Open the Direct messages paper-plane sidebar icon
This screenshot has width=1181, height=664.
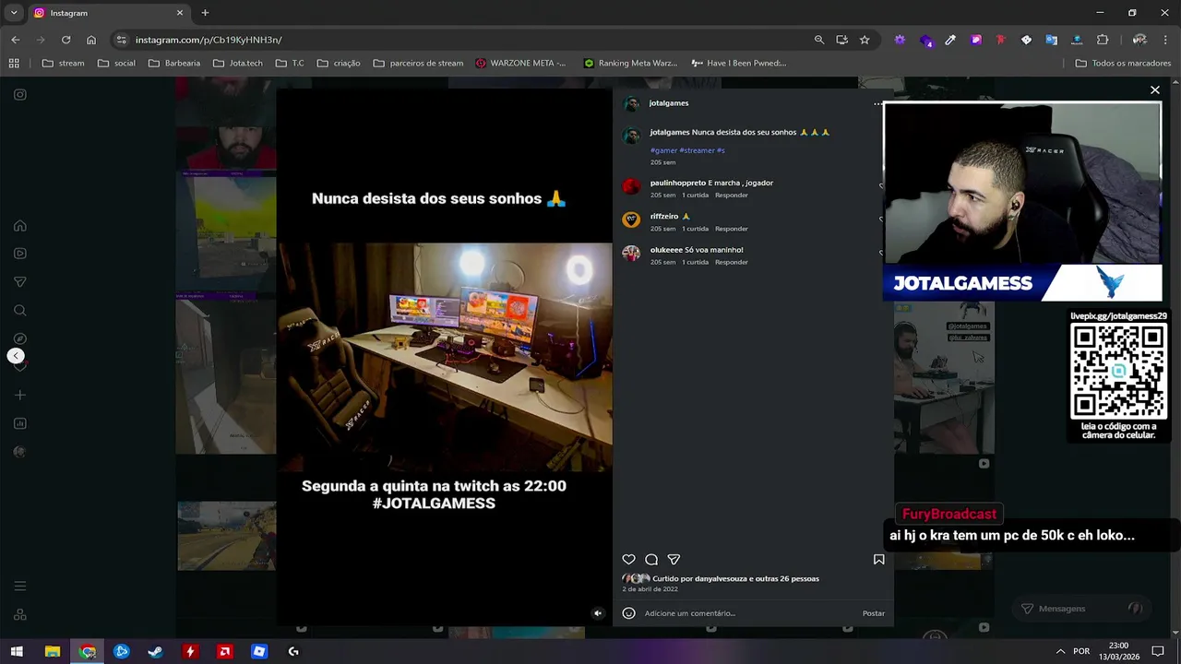[x=20, y=282]
